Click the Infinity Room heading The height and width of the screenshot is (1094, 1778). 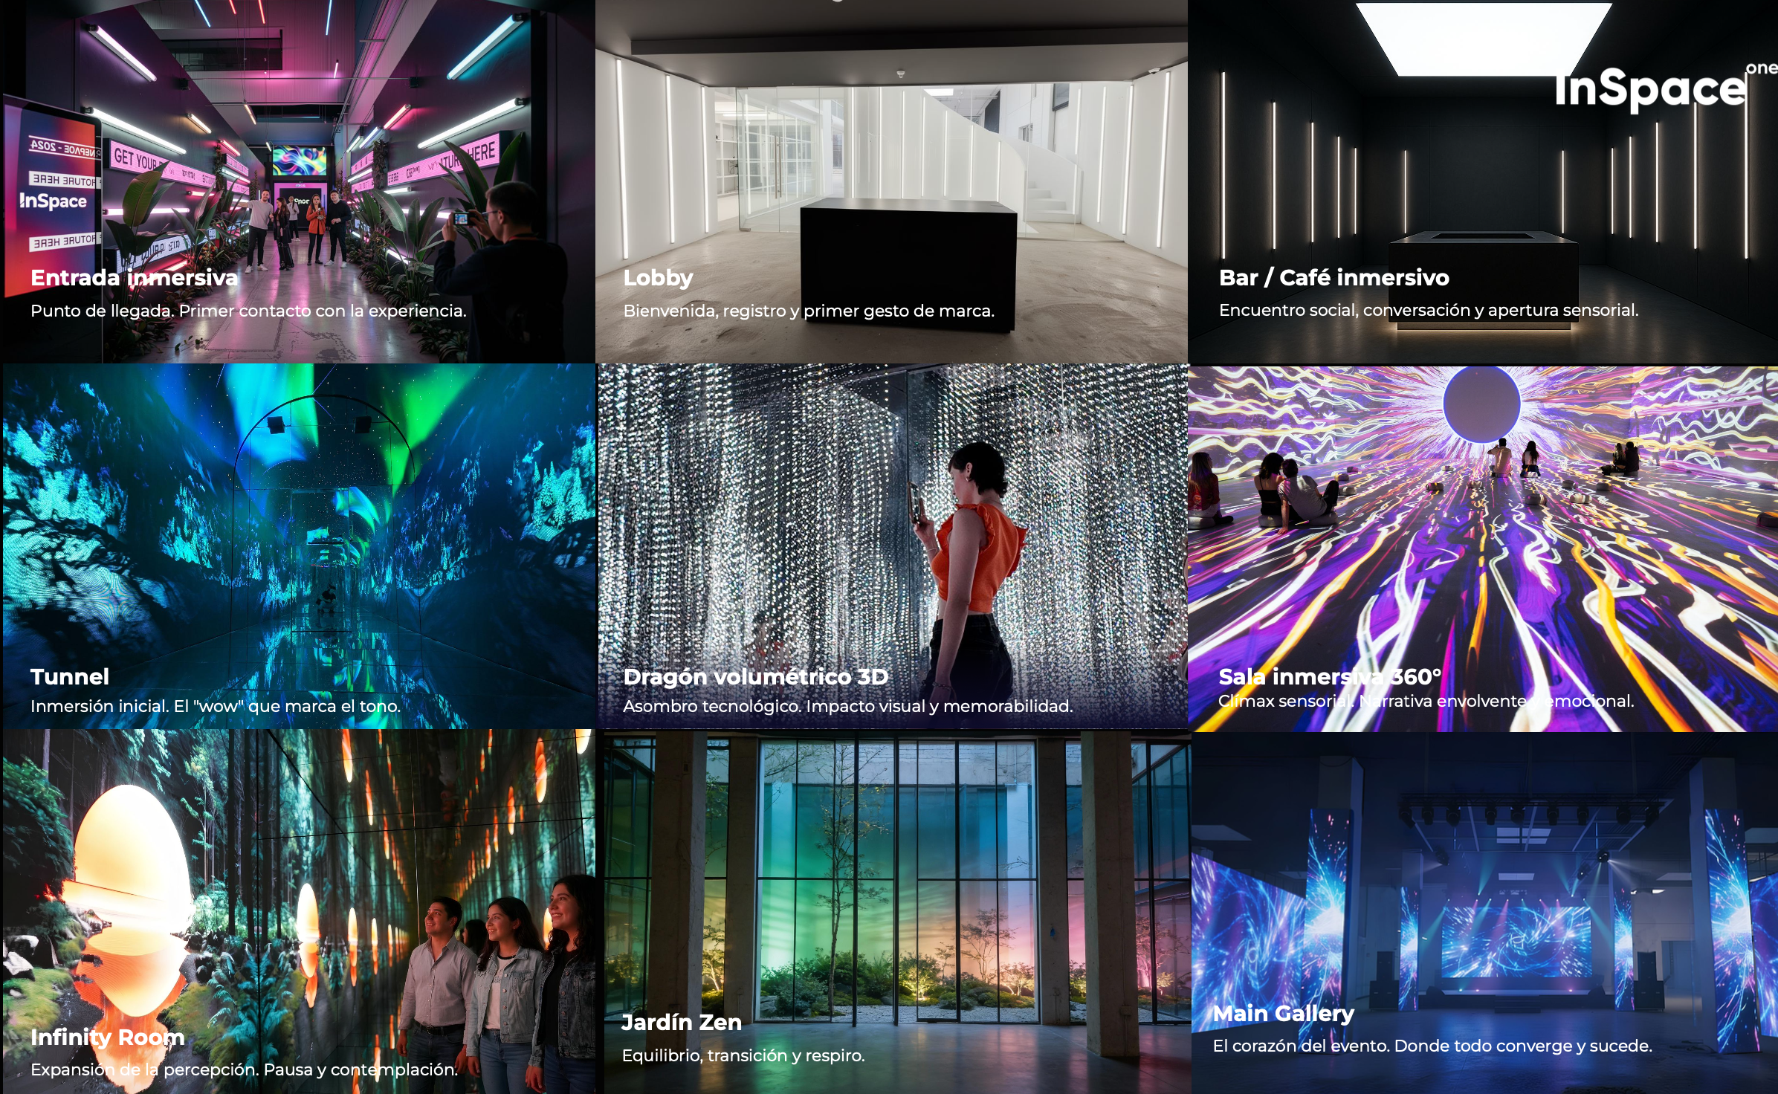tap(107, 1037)
